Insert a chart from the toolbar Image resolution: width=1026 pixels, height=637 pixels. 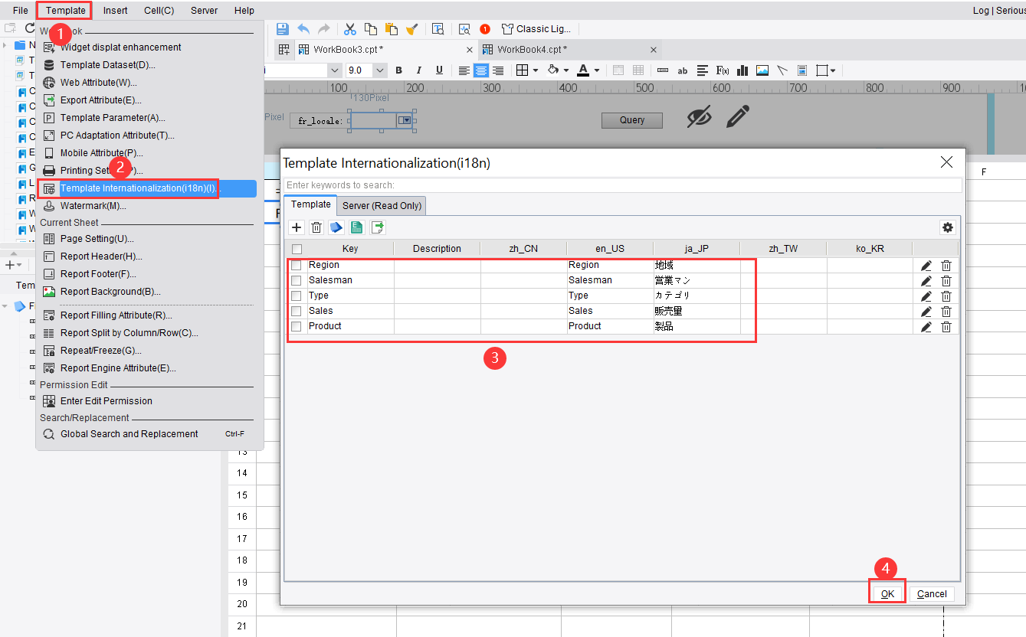[x=742, y=70]
